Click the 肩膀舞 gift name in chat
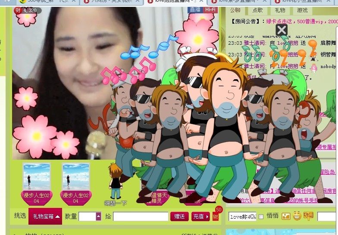Viewport: 338px width, 235px height. click(x=328, y=43)
